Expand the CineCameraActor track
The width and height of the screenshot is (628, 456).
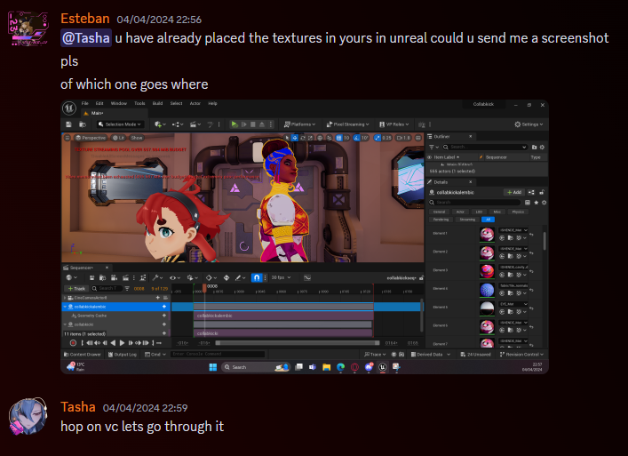click(65, 298)
